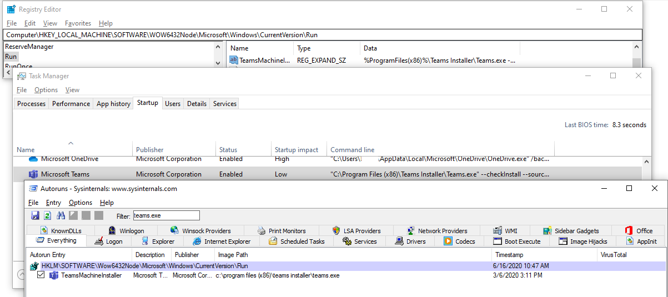
Task: Click scroll down arrow in registry tree pane
Action: tap(218, 63)
